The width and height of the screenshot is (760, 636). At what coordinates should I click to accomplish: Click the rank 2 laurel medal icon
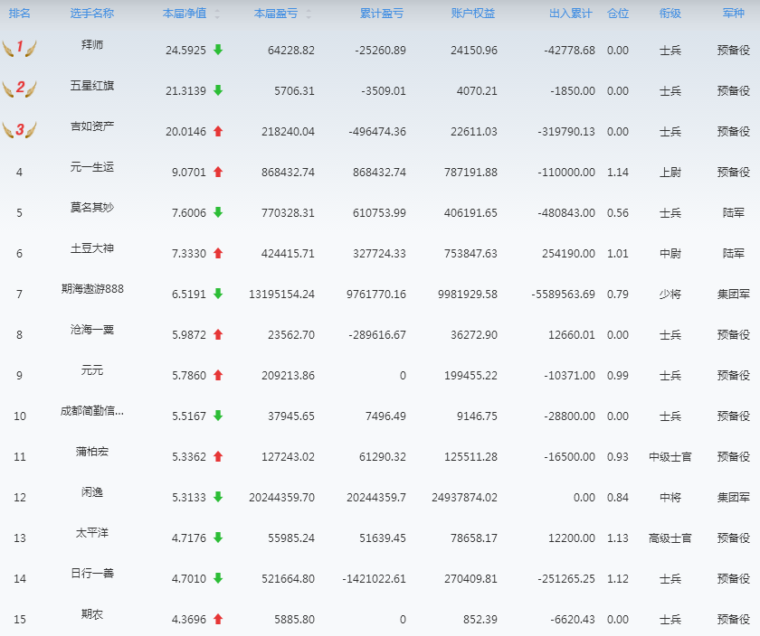[19, 89]
